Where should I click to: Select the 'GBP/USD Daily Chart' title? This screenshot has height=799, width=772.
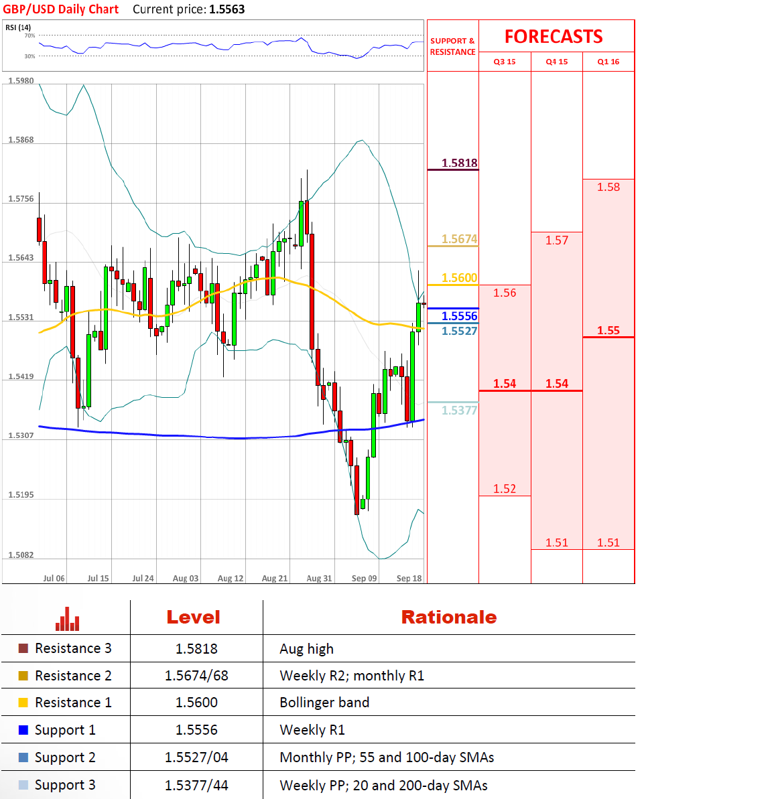point(61,9)
